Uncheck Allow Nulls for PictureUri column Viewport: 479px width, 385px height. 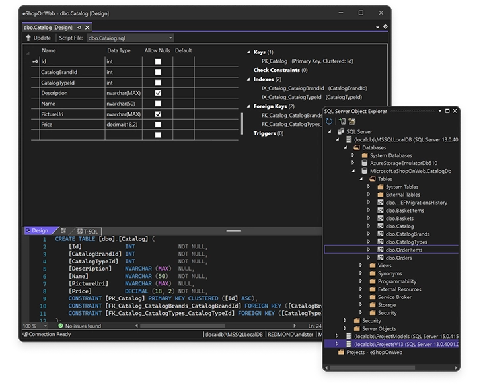pyautogui.click(x=158, y=114)
